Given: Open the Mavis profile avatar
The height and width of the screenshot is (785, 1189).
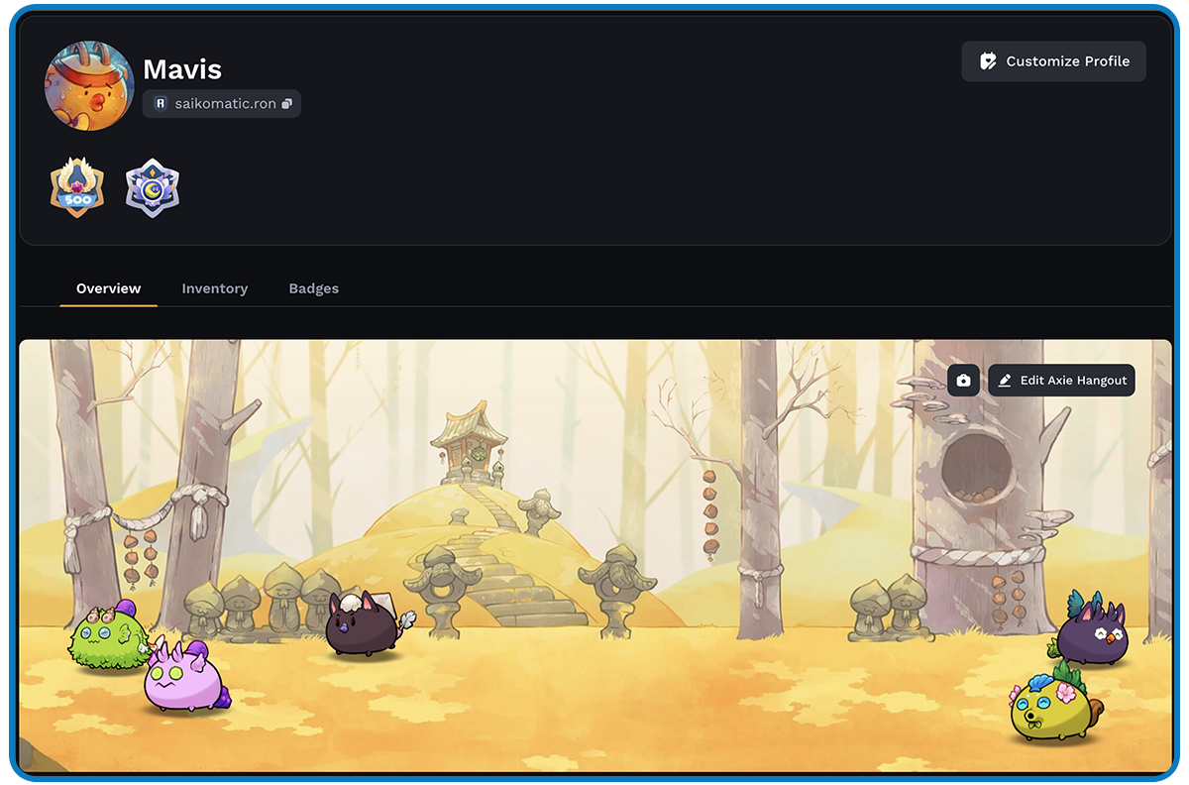Looking at the screenshot, I should point(89,85).
